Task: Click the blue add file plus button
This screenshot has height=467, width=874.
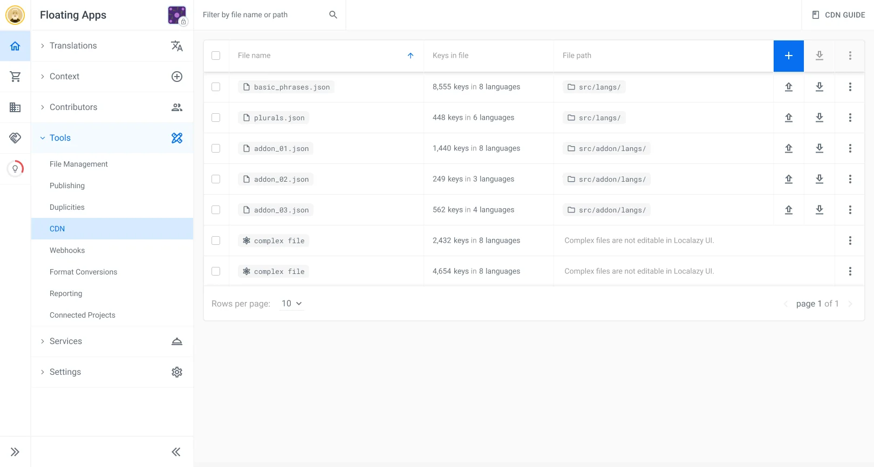Action: click(x=788, y=56)
